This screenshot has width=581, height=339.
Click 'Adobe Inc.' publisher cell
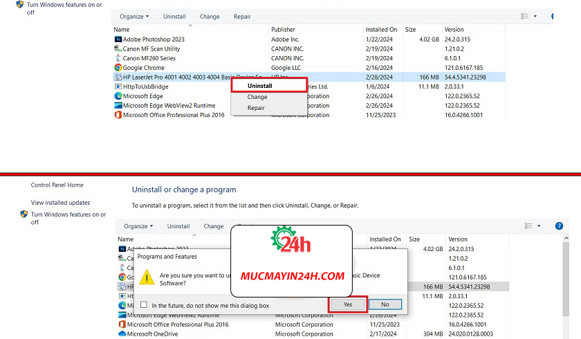tap(285, 39)
